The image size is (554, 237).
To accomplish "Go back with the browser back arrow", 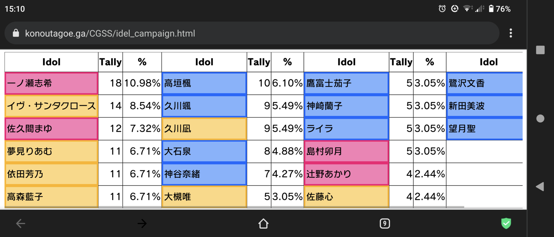I will (21, 223).
